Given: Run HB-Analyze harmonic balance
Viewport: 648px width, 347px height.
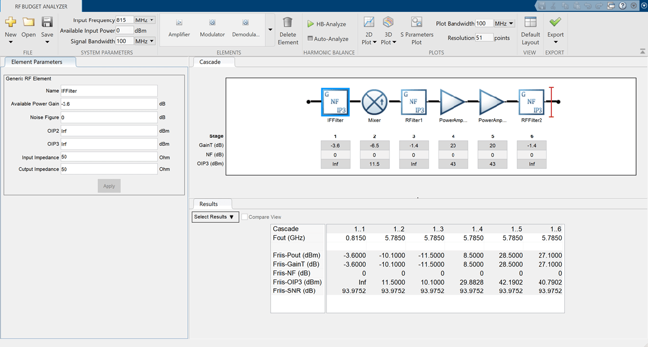Looking at the screenshot, I should tap(326, 24).
